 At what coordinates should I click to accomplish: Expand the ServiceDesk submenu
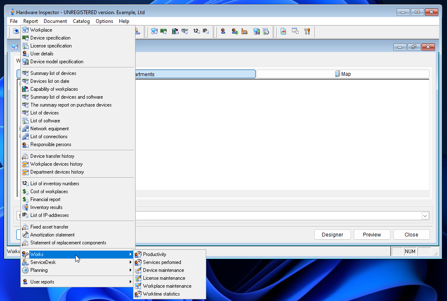click(78, 262)
